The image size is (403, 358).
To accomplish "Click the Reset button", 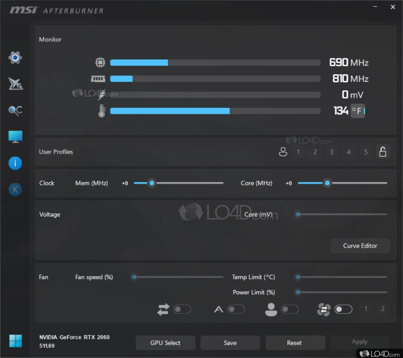I will click(x=295, y=343).
